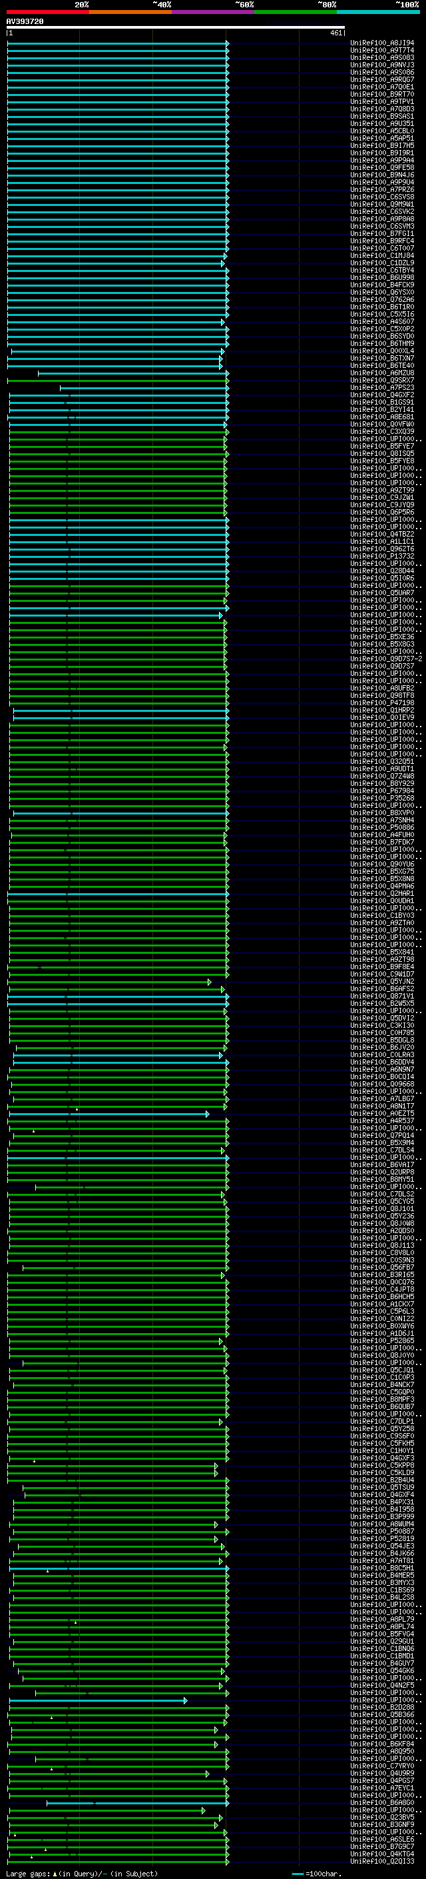Select hit label UniRef100_A6MZU8

pos(382,373)
